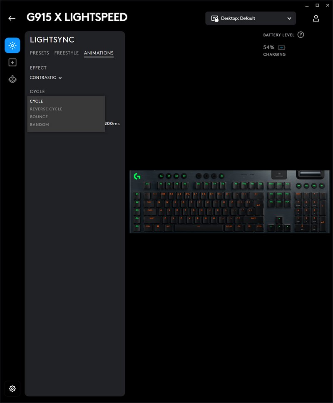Image resolution: width=333 pixels, height=403 pixels.
Task: Pick the RANDOM cycle option
Action: tap(40, 125)
